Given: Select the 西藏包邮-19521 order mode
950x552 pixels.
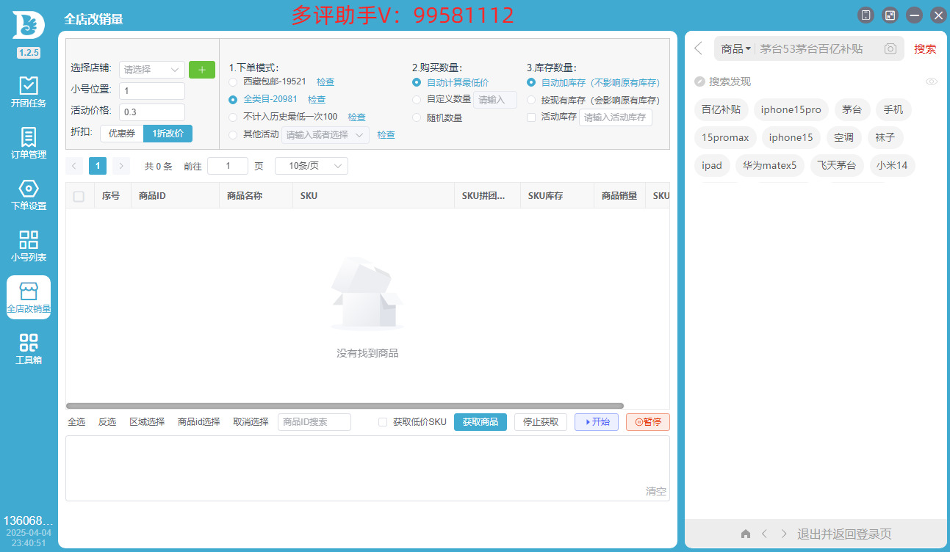Looking at the screenshot, I should point(233,81).
